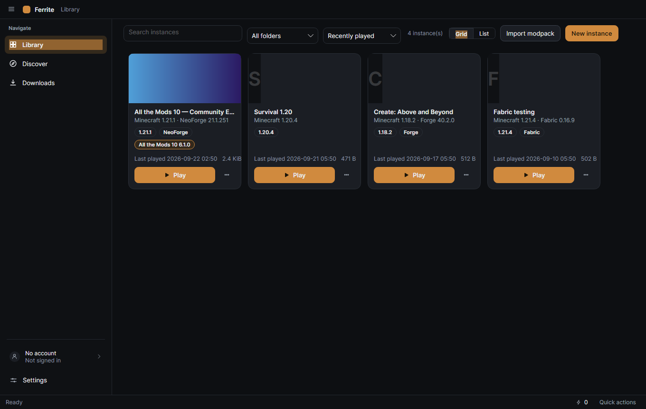The height and width of the screenshot is (409, 646).
Task: Go to Discover in sidebar
Action: click(x=56, y=64)
